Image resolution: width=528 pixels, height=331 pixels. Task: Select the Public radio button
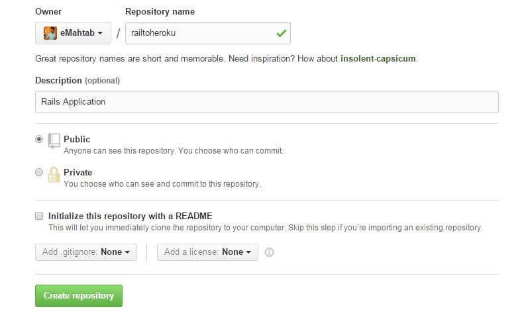[x=39, y=139]
